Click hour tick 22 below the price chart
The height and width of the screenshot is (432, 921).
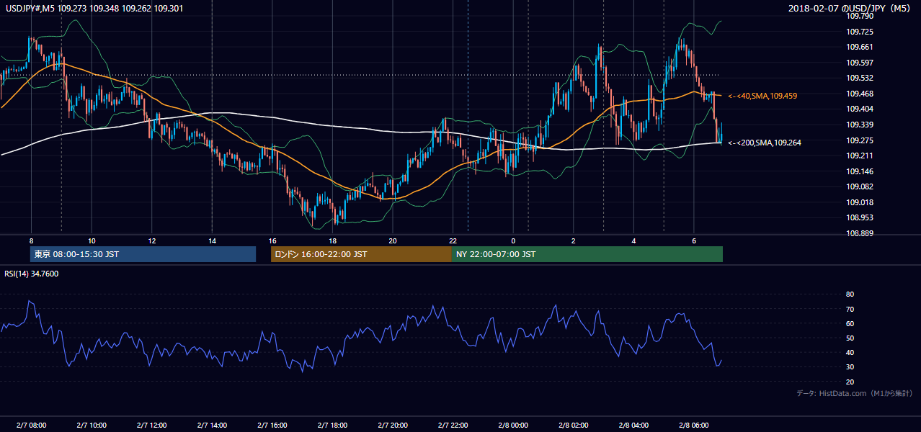453,240
